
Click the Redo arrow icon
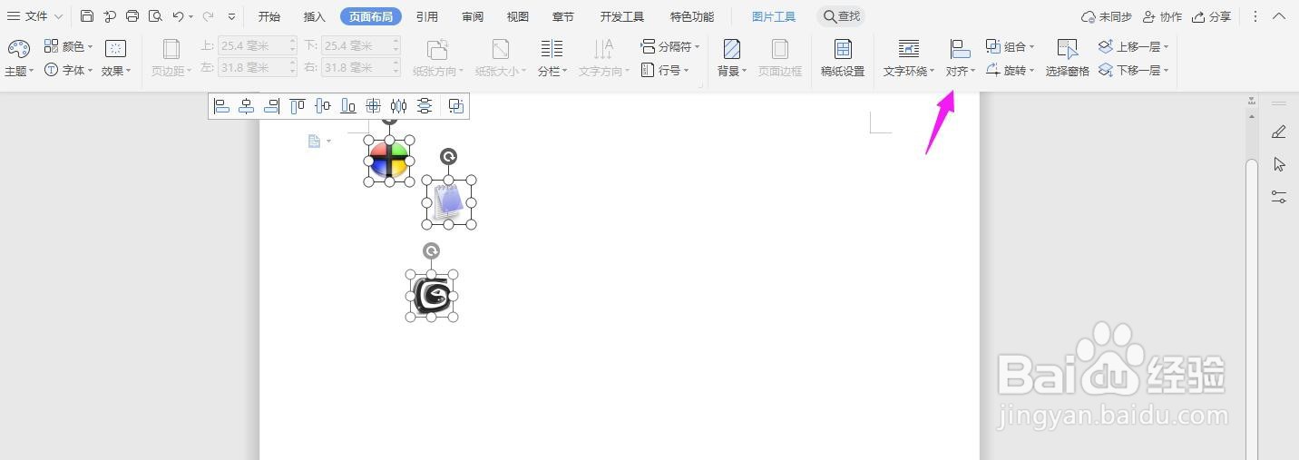click(208, 16)
